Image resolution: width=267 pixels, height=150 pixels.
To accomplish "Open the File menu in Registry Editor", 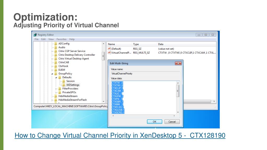I will coord(37,39).
